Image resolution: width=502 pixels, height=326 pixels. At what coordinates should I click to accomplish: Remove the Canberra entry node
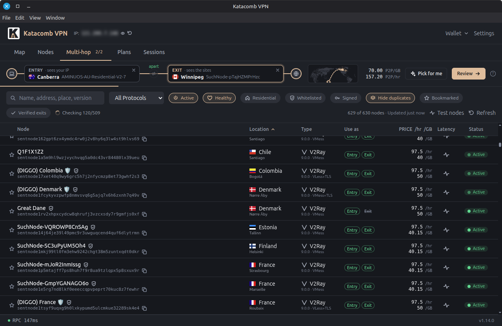[x=134, y=70]
